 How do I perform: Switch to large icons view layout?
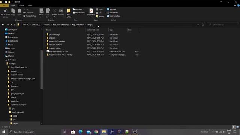coord(237,127)
